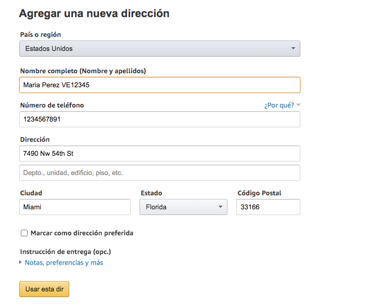Click the arrow on Estados Unidos selector
Screen dimensions: 380x307
pyautogui.click(x=293, y=48)
